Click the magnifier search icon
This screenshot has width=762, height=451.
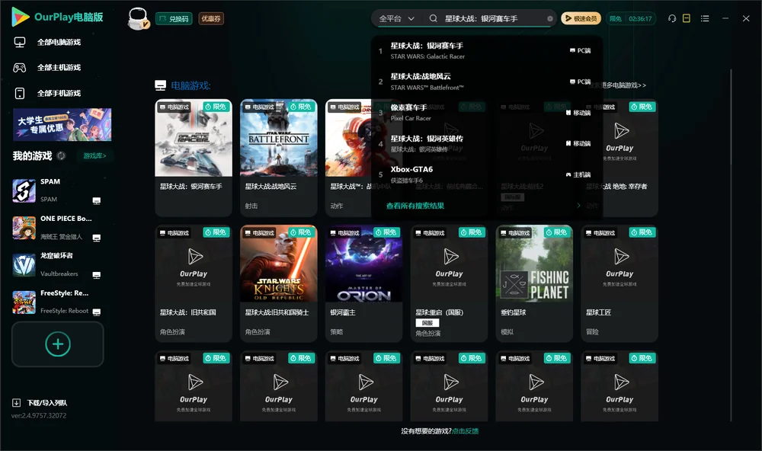point(433,18)
